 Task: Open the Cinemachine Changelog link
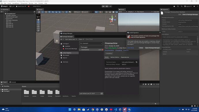[119, 51]
